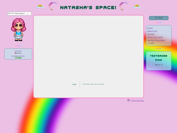The height and width of the screenshot is (133, 177).
Task: Visit the shrines link
Action: point(151,34)
